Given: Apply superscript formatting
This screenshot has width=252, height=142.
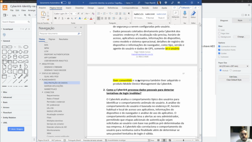Looking at the screenshot, I should click(75, 19).
